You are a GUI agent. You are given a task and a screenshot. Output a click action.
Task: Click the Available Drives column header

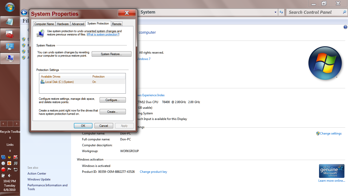click(x=65, y=76)
